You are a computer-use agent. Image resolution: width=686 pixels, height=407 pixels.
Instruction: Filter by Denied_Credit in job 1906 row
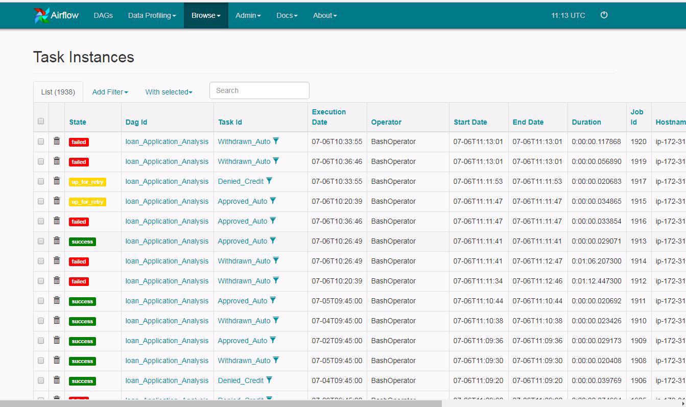click(x=269, y=380)
